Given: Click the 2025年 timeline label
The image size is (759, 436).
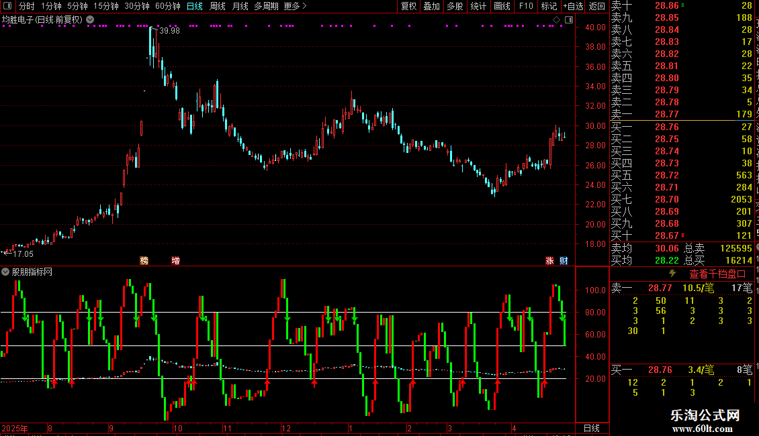Looking at the screenshot, I should [x=15, y=428].
